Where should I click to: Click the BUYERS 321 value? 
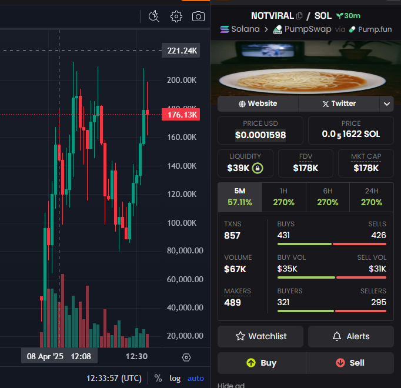tap(283, 302)
